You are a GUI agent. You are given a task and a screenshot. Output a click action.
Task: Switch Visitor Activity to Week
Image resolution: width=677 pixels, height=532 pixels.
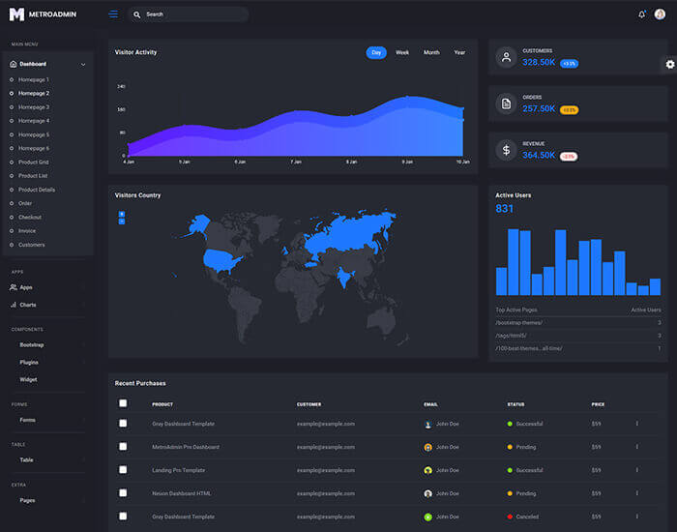(x=402, y=52)
